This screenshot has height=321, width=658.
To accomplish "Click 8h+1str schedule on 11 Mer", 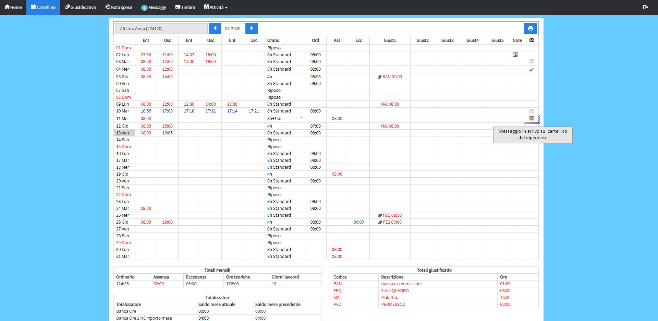I will [275, 119].
